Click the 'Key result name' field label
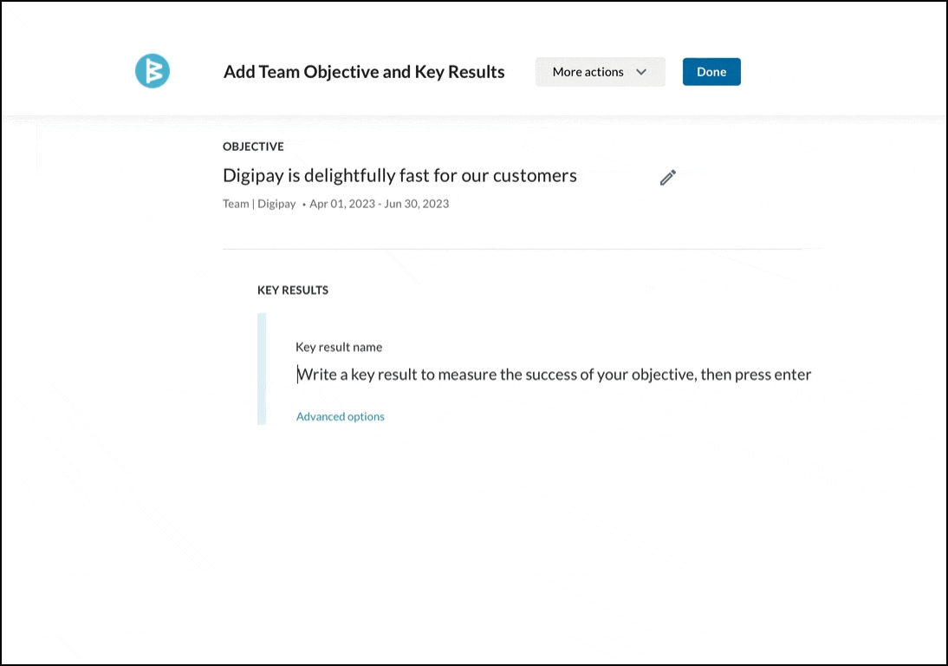948x666 pixels. coord(339,347)
